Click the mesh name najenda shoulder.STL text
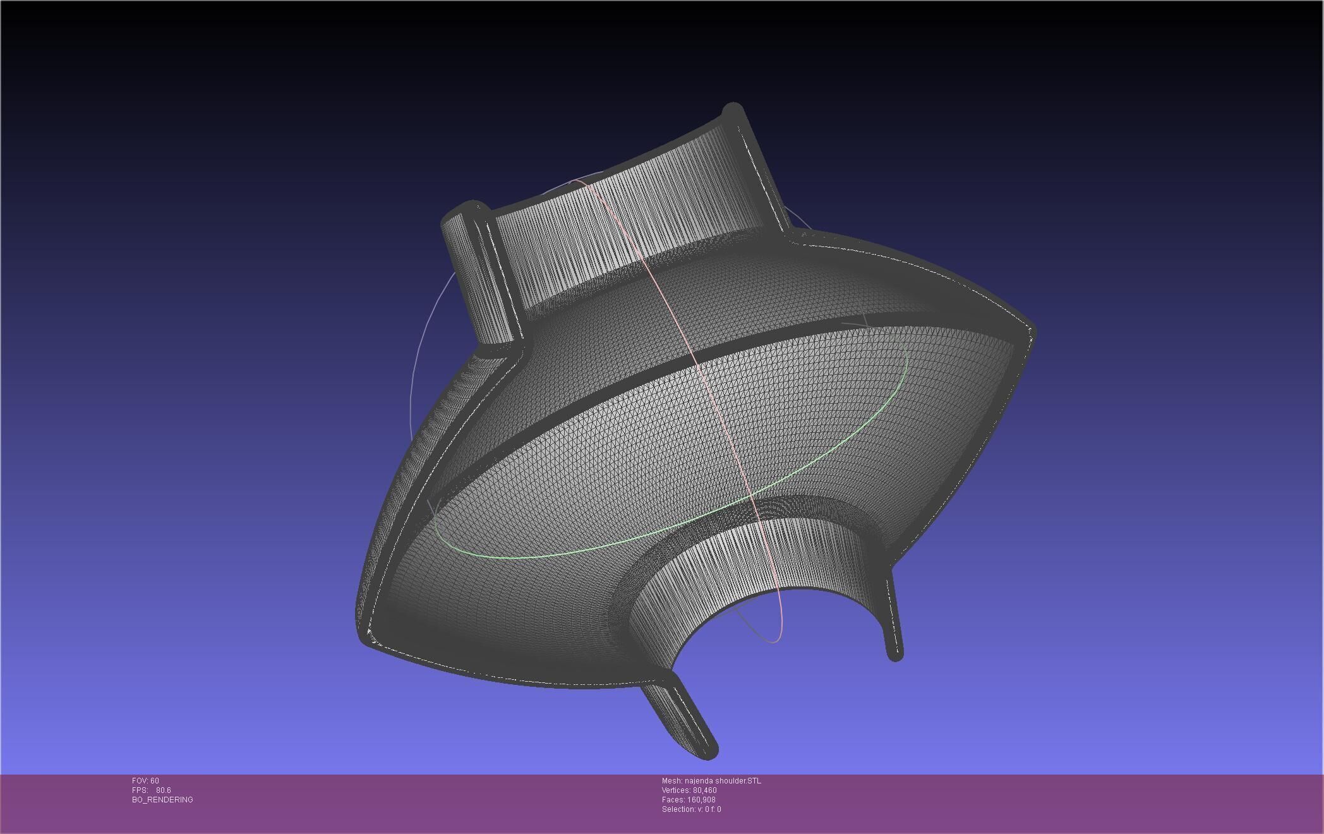 pos(711,781)
